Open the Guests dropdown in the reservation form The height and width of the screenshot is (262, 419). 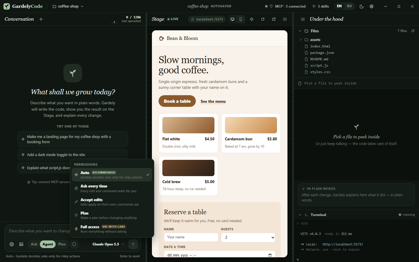point(248,237)
